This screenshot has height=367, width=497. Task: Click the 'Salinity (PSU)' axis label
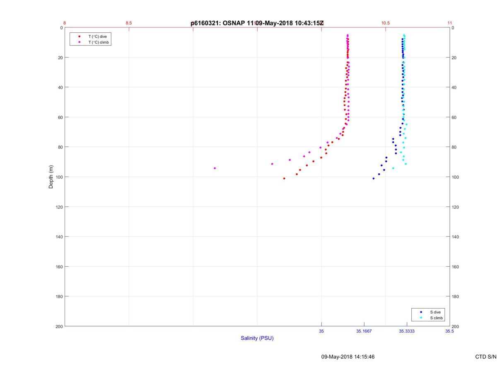tap(257, 338)
